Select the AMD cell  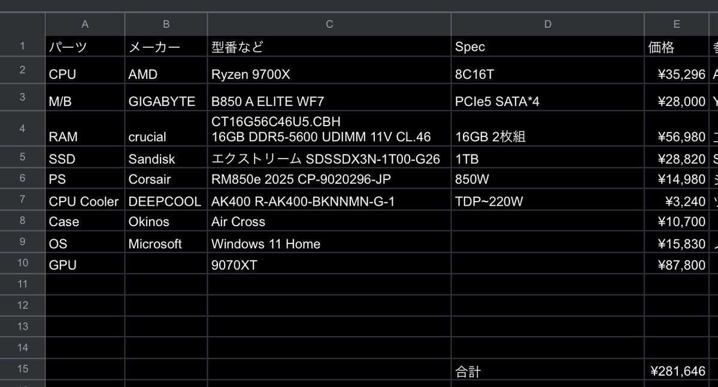tap(166, 70)
